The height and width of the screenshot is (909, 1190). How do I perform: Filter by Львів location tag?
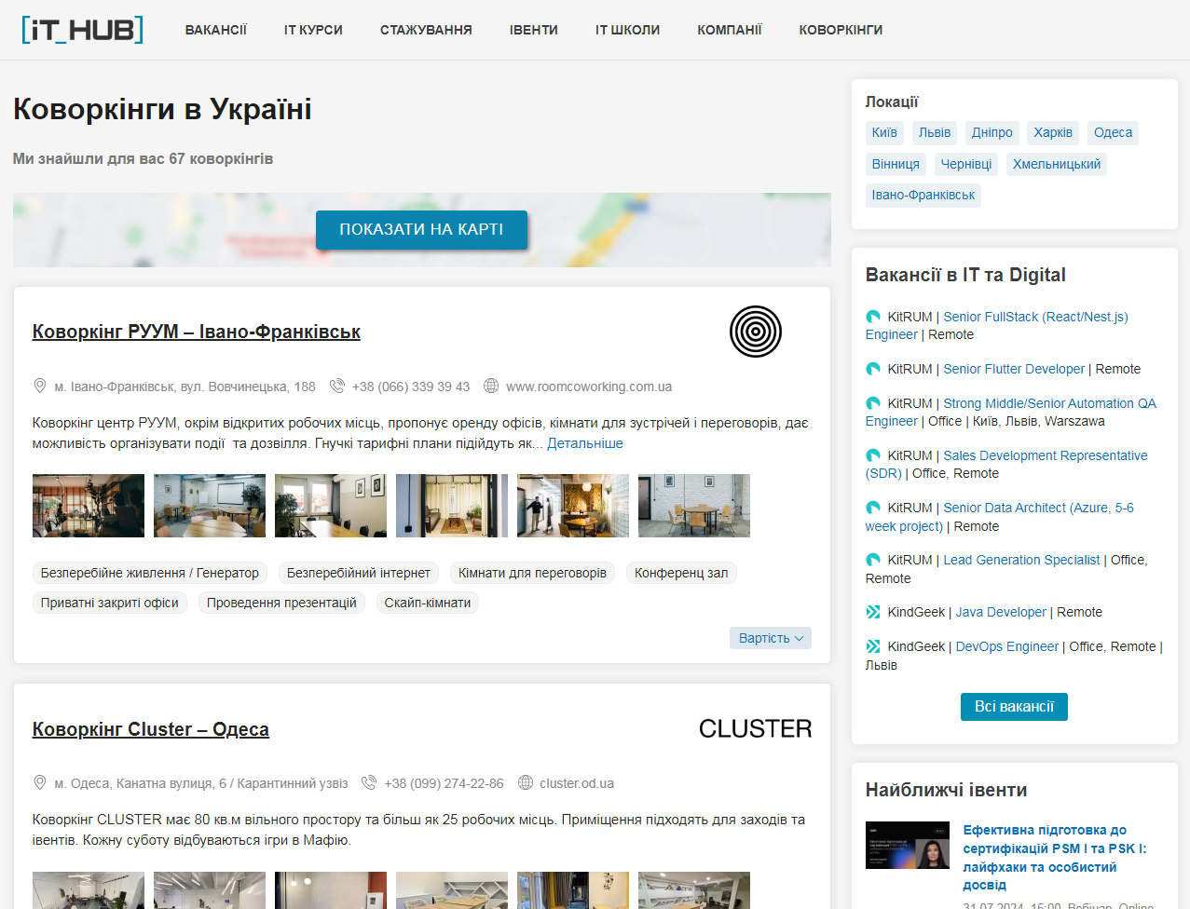tap(934, 132)
